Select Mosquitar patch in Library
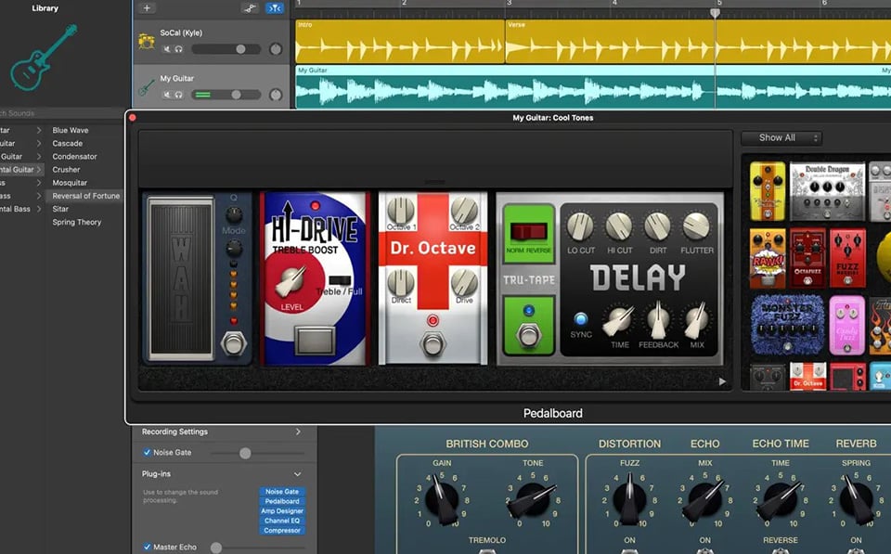 [x=70, y=183]
